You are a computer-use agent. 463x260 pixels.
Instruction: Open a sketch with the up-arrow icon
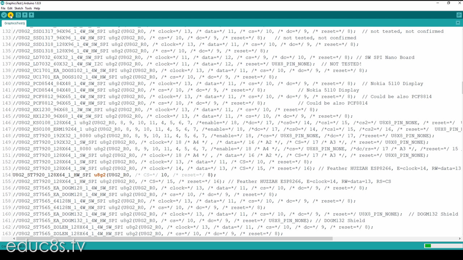click(25, 15)
